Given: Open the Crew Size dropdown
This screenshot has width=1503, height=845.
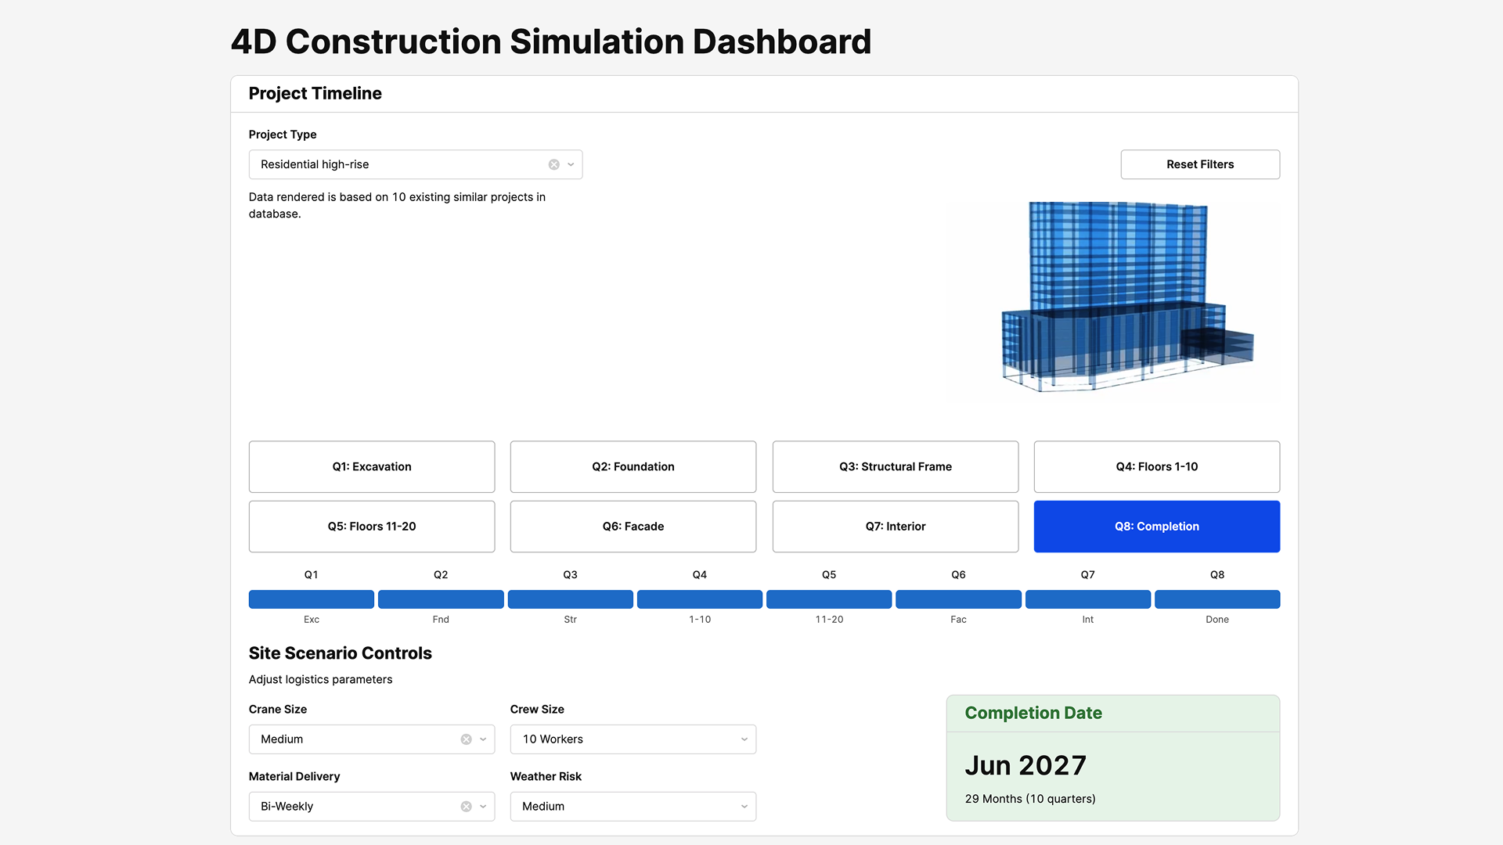Looking at the screenshot, I should coord(633,739).
